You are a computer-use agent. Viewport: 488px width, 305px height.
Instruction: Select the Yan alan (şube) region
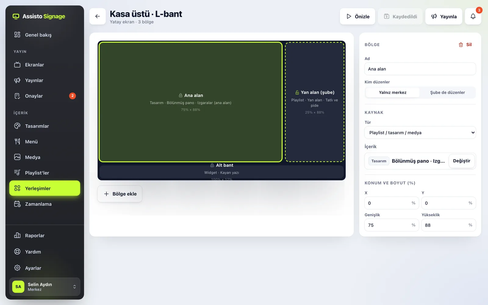pyautogui.click(x=314, y=102)
